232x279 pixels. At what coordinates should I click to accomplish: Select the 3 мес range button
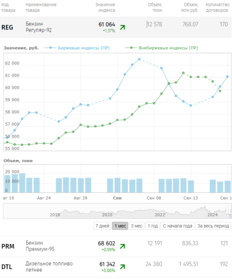click(136, 226)
